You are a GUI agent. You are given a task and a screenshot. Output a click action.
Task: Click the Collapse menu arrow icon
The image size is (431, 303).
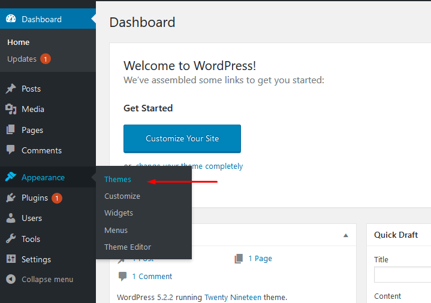point(11,280)
